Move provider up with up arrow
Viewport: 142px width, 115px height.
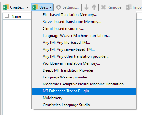coord(94,7)
